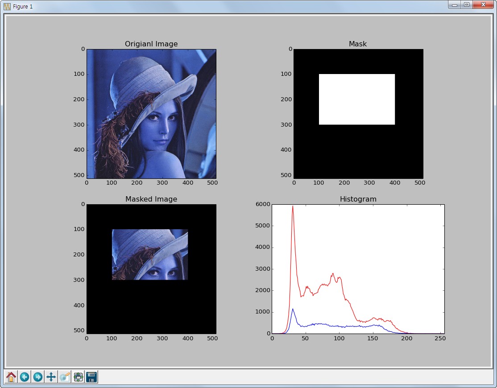Click the Masked Image subplot
Screen dimensions: 497x388
152,269
